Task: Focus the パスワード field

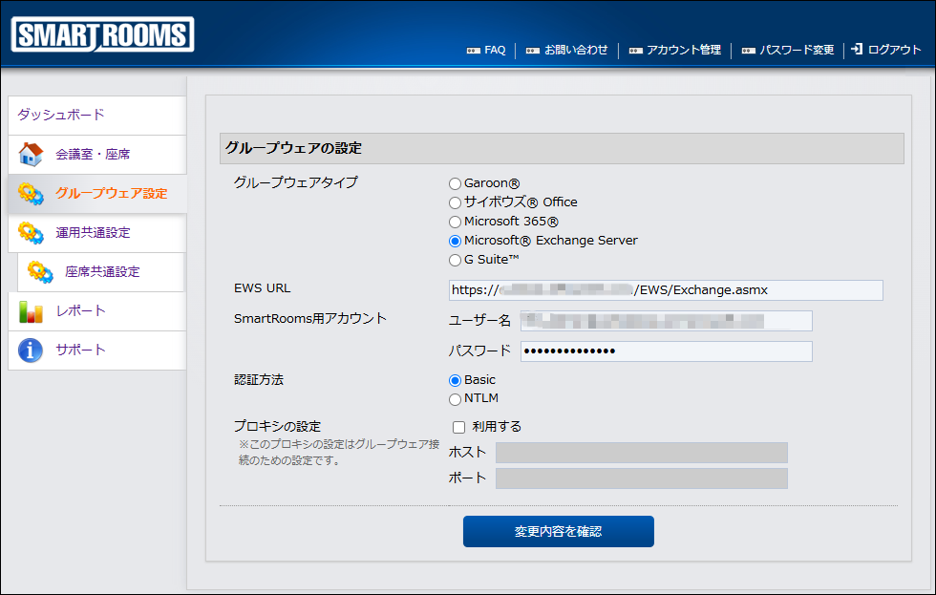Action: pos(666,351)
